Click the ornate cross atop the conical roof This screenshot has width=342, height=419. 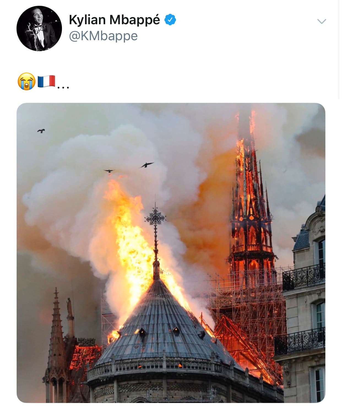(x=156, y=219)
